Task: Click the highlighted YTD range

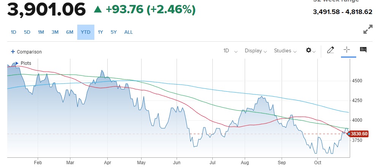Action: pyautogui.click(x=86, y=32)
